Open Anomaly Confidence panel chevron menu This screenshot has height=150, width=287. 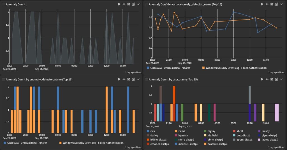281,4
